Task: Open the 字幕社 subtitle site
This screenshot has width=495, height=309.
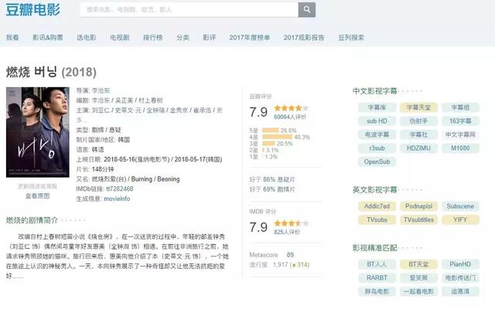Action: pos(418,134)
